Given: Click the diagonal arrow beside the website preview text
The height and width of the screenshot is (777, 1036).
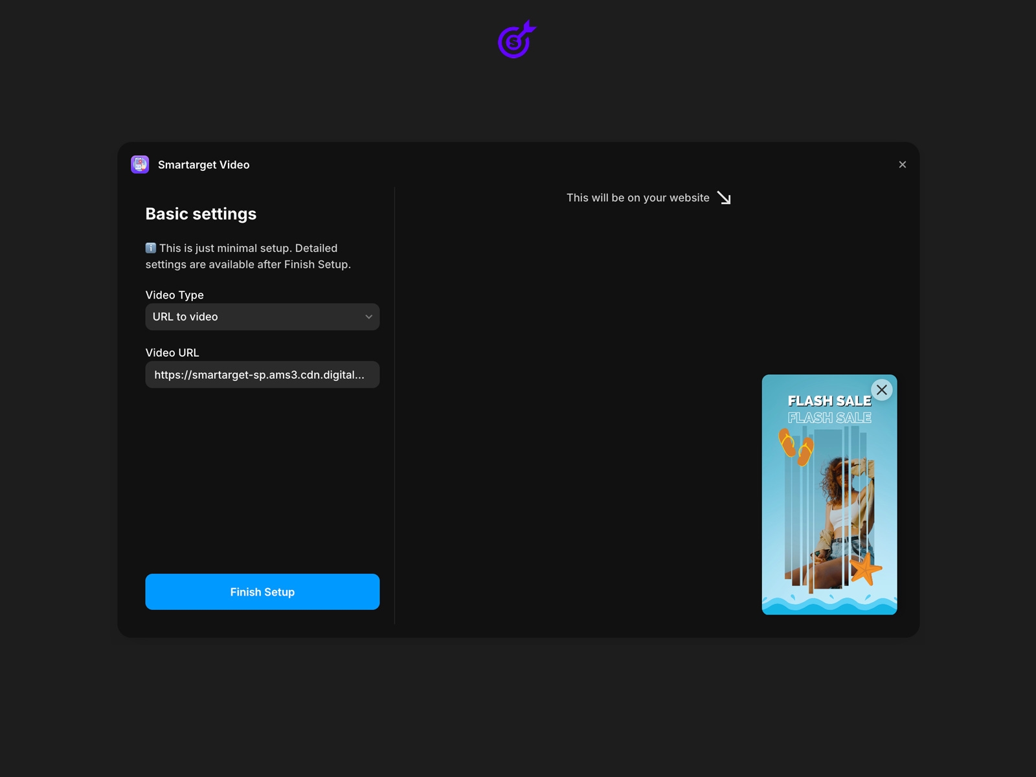Looking at the screenshot, I should tap(723, 198).
